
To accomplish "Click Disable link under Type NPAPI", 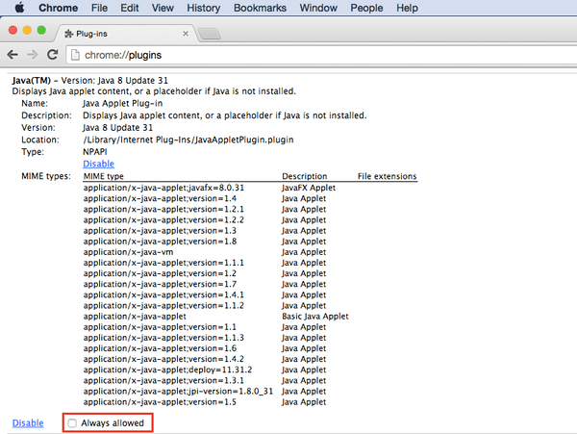I will [x=99, y=164].
